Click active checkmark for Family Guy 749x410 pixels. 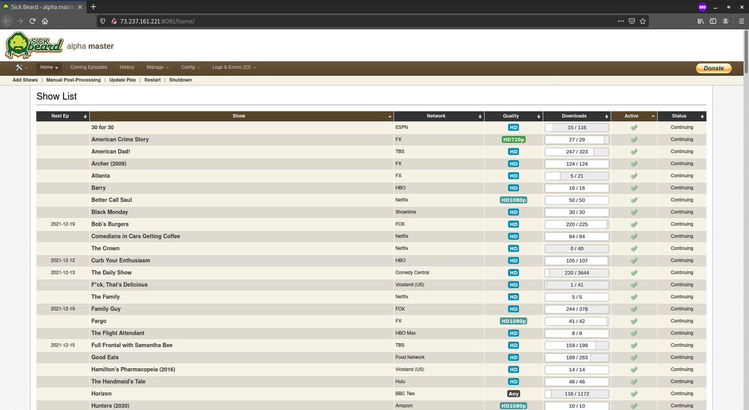634,309
